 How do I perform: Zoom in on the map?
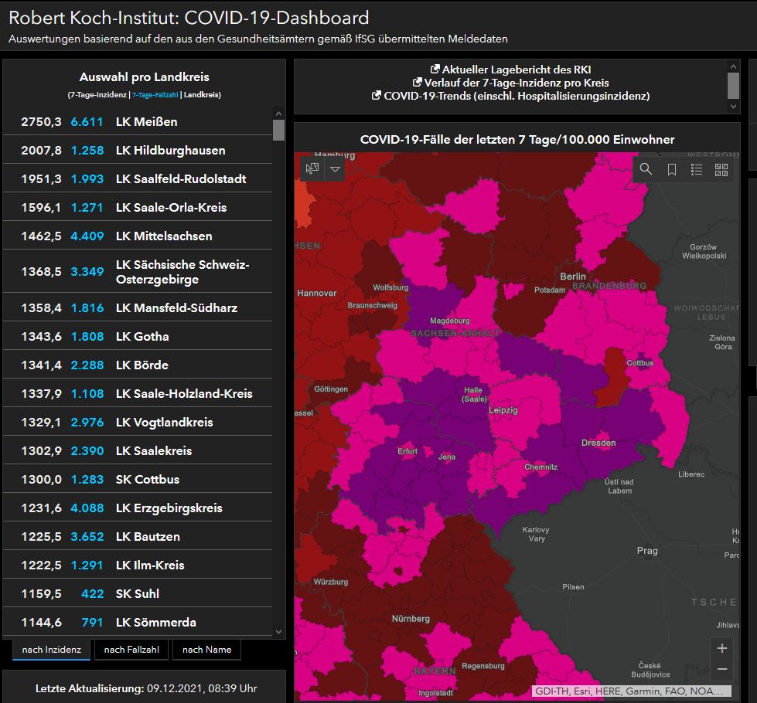721,648
